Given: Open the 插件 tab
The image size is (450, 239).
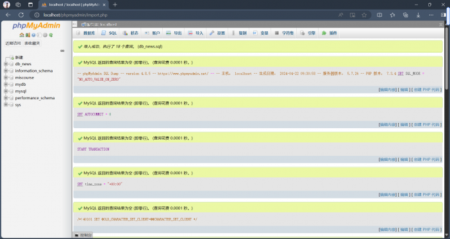Looking at the screenshot, I should 329,33.
